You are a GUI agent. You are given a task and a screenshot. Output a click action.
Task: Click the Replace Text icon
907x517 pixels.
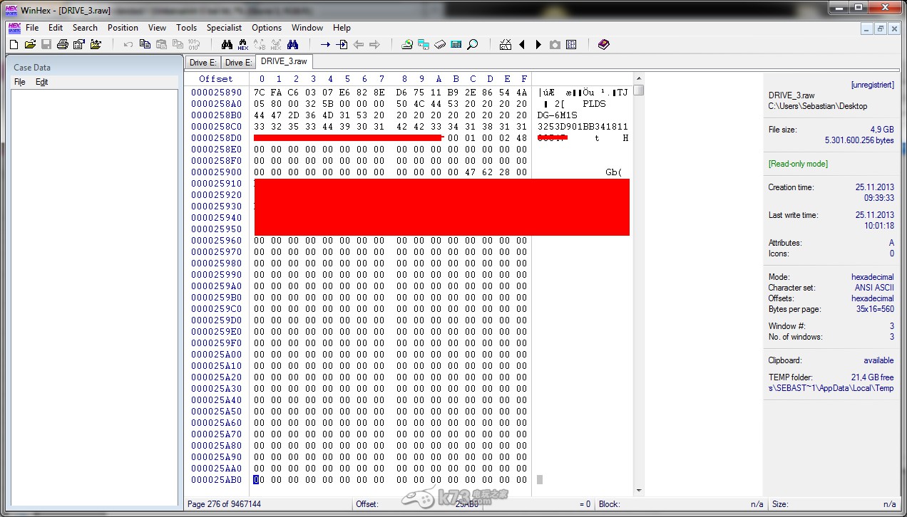click(260, 44)
